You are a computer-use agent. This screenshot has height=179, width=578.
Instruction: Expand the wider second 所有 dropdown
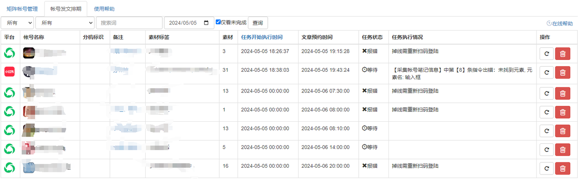pyautogui.click(x=65, y=23)
